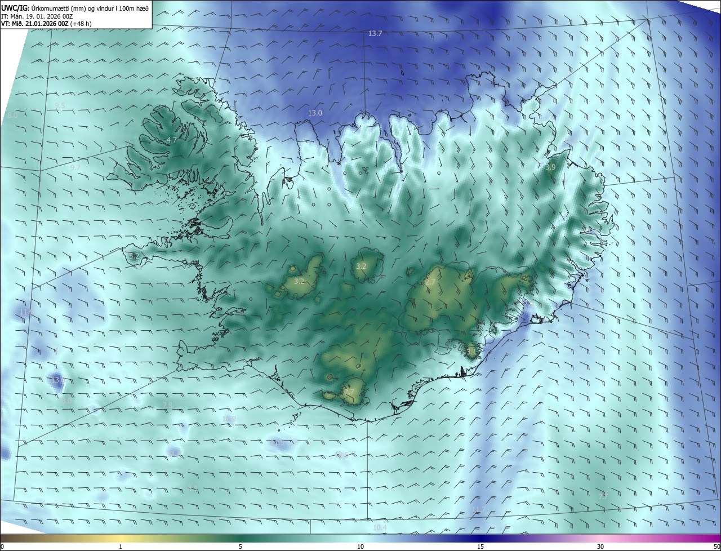The height and width of the screenshot is (551, 721).
Task: Click the 13.0 value north of Iceland
Action: [315, 113]
